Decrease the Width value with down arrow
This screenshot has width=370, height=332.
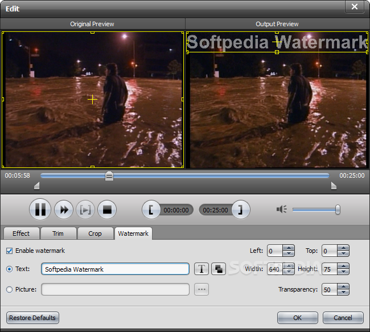(x=289, y=272)
